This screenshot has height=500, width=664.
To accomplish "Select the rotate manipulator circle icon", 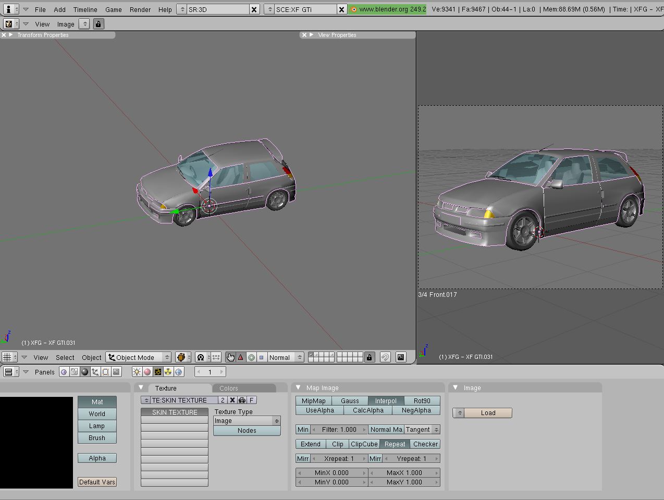I will pyautogui.click(x=251, y=357).
